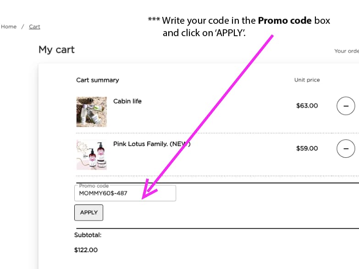The width and height of the screenshot is (359, 269).
Task: Focus the Promo code input field
Action: point(125,194)
